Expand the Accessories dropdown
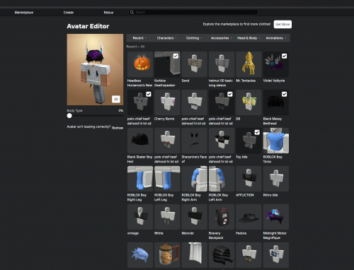 click(x=221, y=38)
